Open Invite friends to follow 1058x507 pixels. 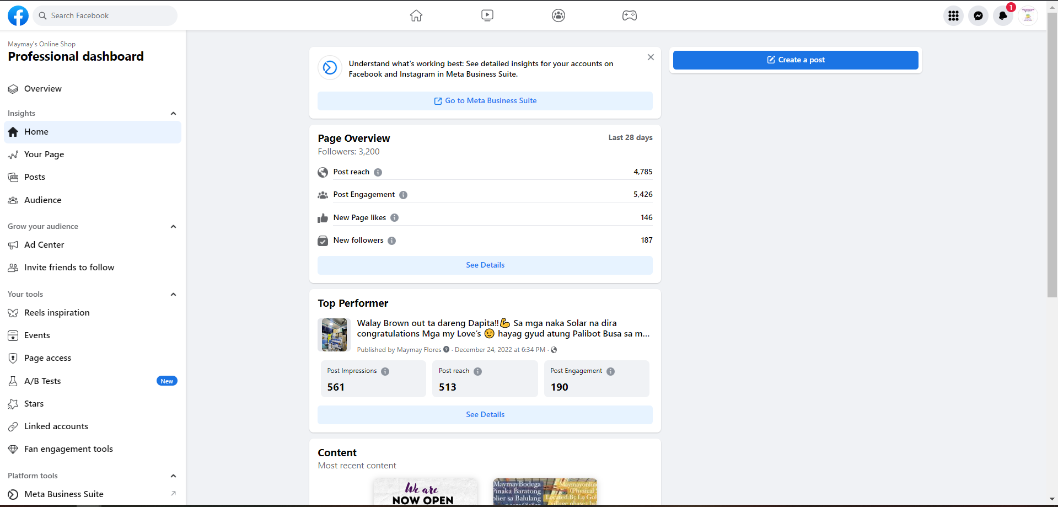(93, 268)
